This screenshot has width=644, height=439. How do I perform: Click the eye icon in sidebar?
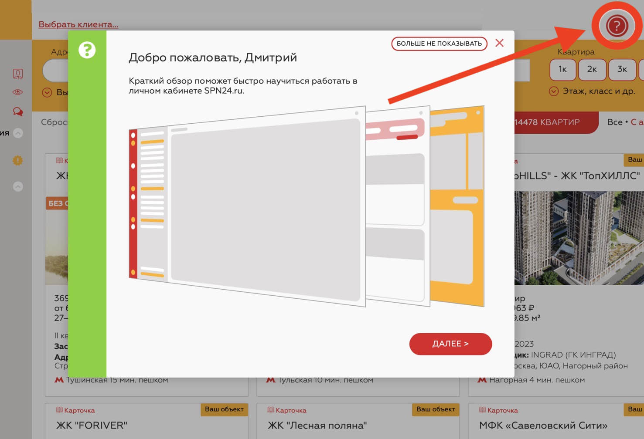click(x=18, y=92)
